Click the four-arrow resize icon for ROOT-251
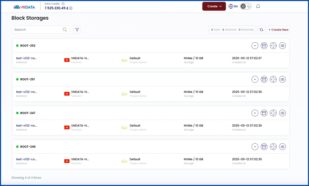Screen dimensions: 309x186 tap(273, 79)
